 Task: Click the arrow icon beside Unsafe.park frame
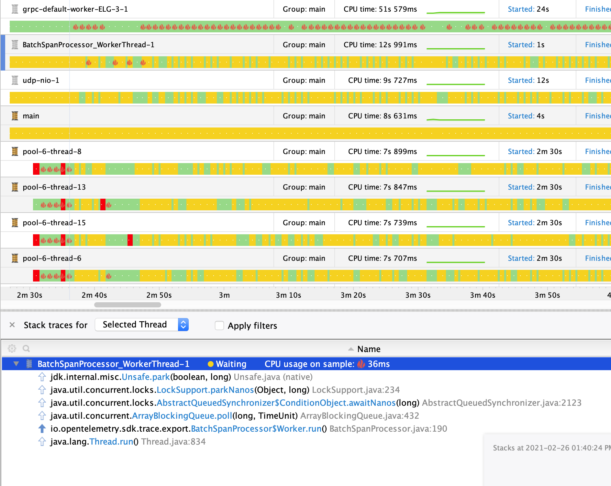click(x=42, y=377)
